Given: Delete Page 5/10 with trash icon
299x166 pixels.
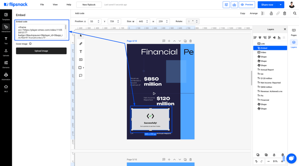Looking at the screenshot, I should pyautogui.click(x=190, y=159).
